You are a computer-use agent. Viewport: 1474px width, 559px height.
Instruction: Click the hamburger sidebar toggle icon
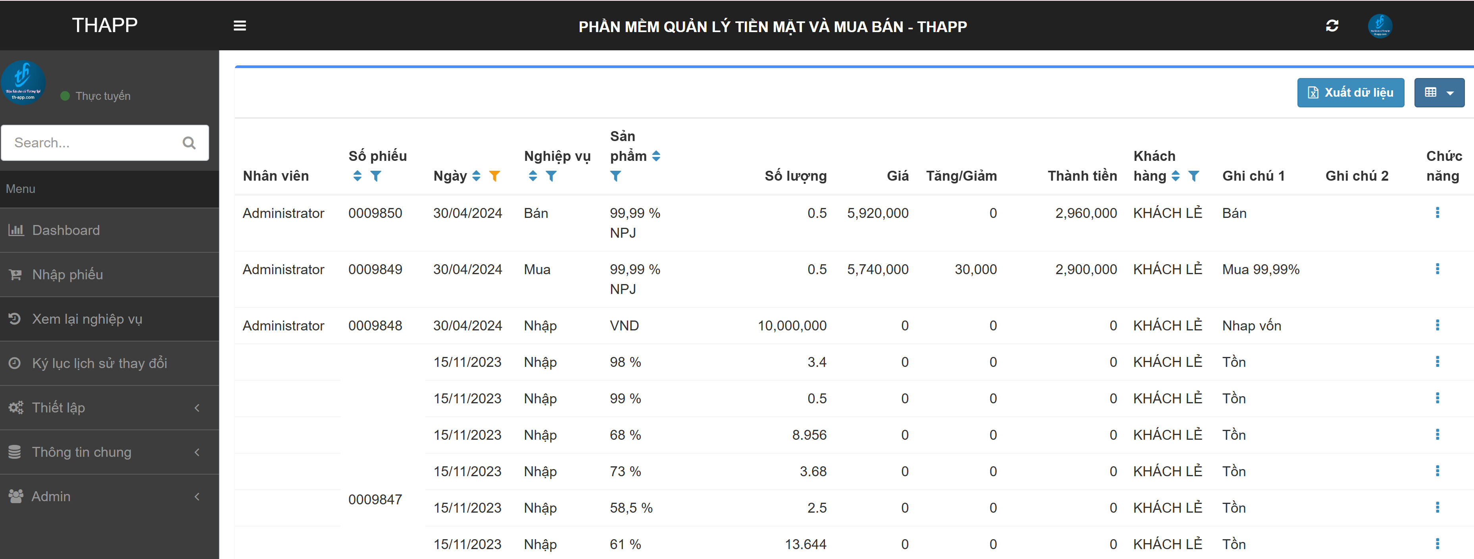pos(240,26)
